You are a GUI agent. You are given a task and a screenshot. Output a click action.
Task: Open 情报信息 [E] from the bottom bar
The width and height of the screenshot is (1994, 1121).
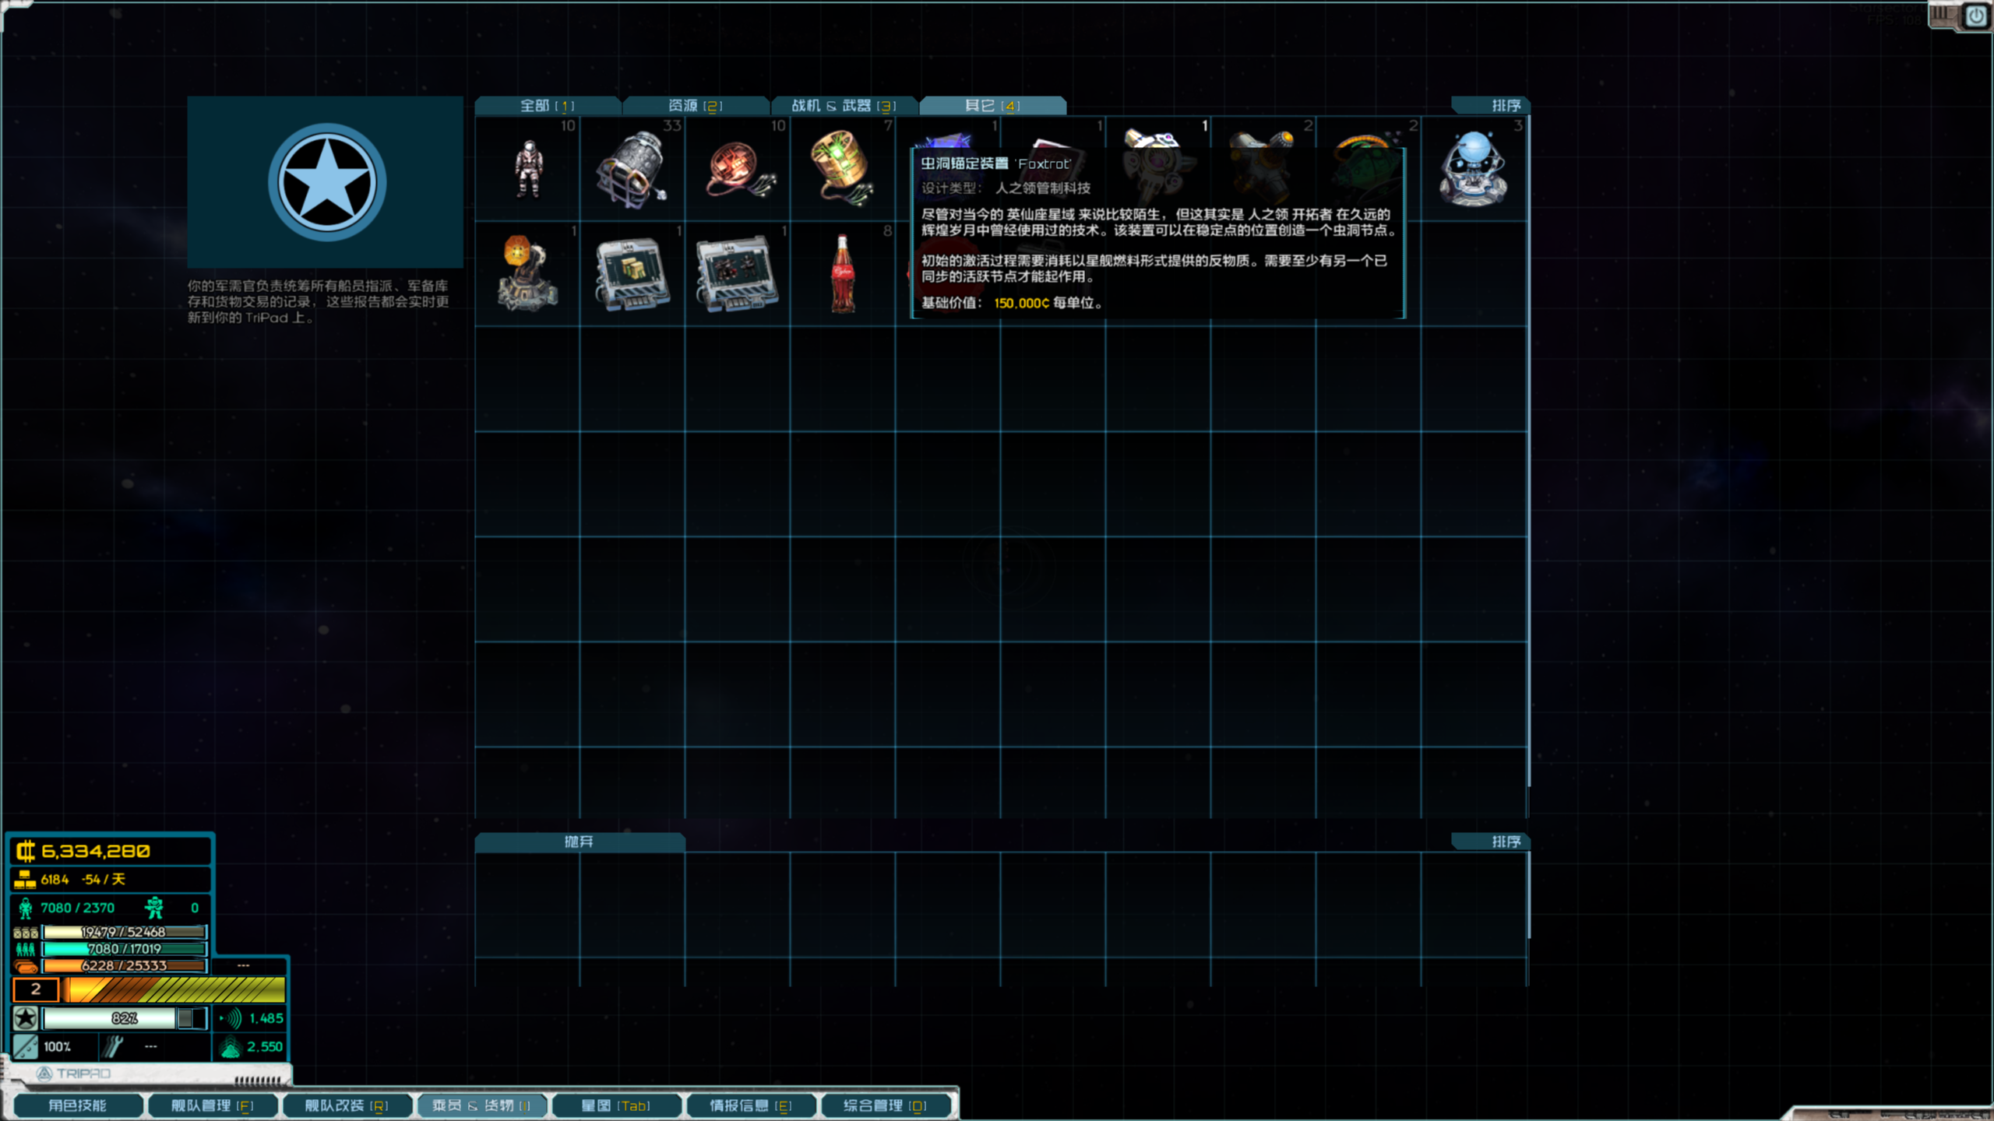click(750, 1105)
